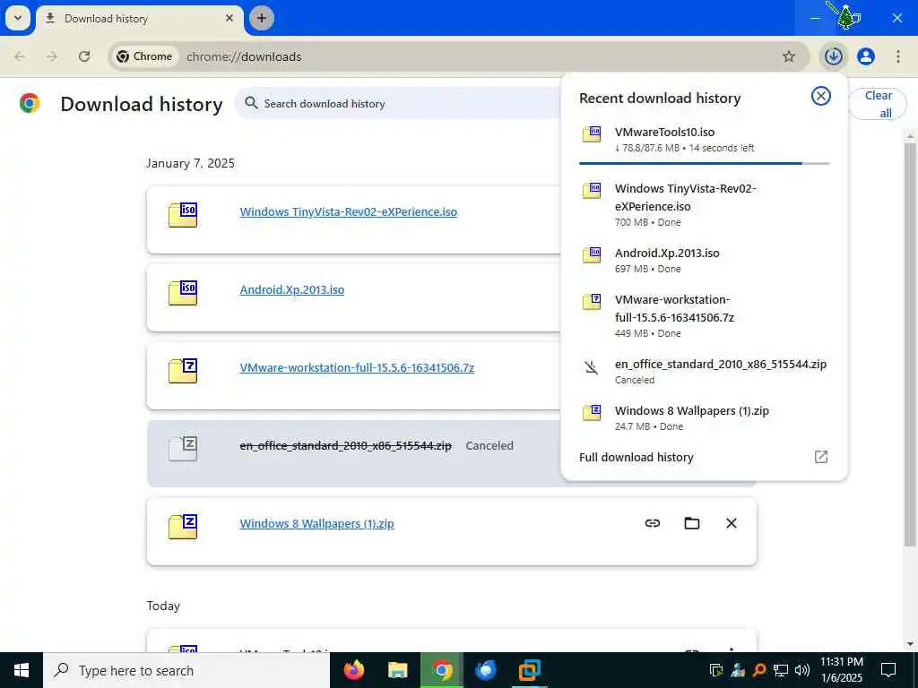The width and height of the screenshot is (918, 688).
Task: Click the VMwareTools10.iso file icon in popup
Action: 592,134
